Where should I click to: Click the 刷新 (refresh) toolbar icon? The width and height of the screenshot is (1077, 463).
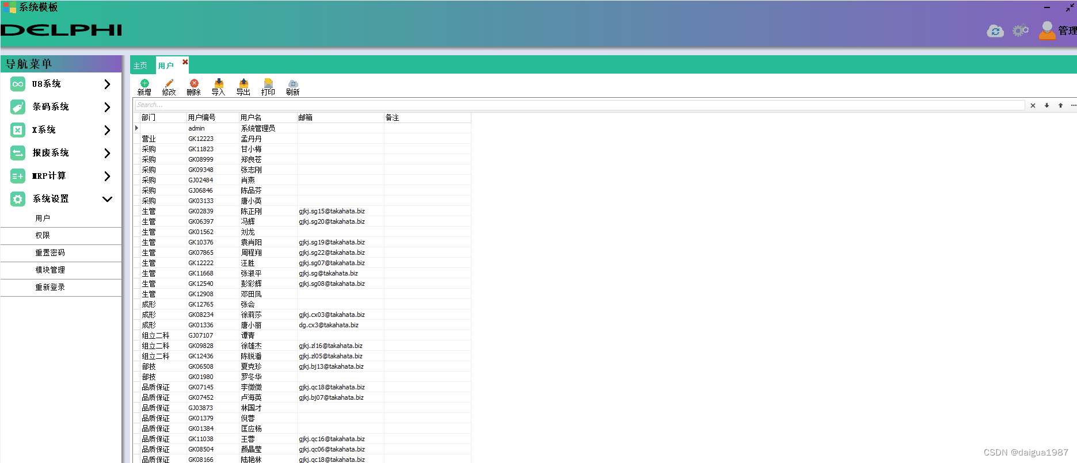pos(293,83)
